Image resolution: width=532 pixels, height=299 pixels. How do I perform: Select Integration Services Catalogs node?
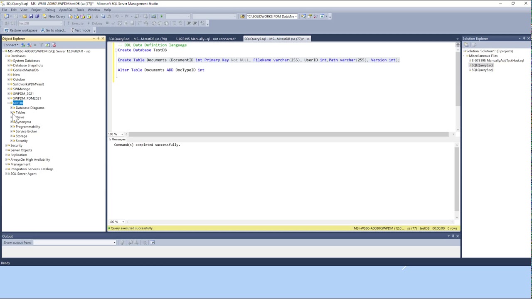[x=32, y=169]
